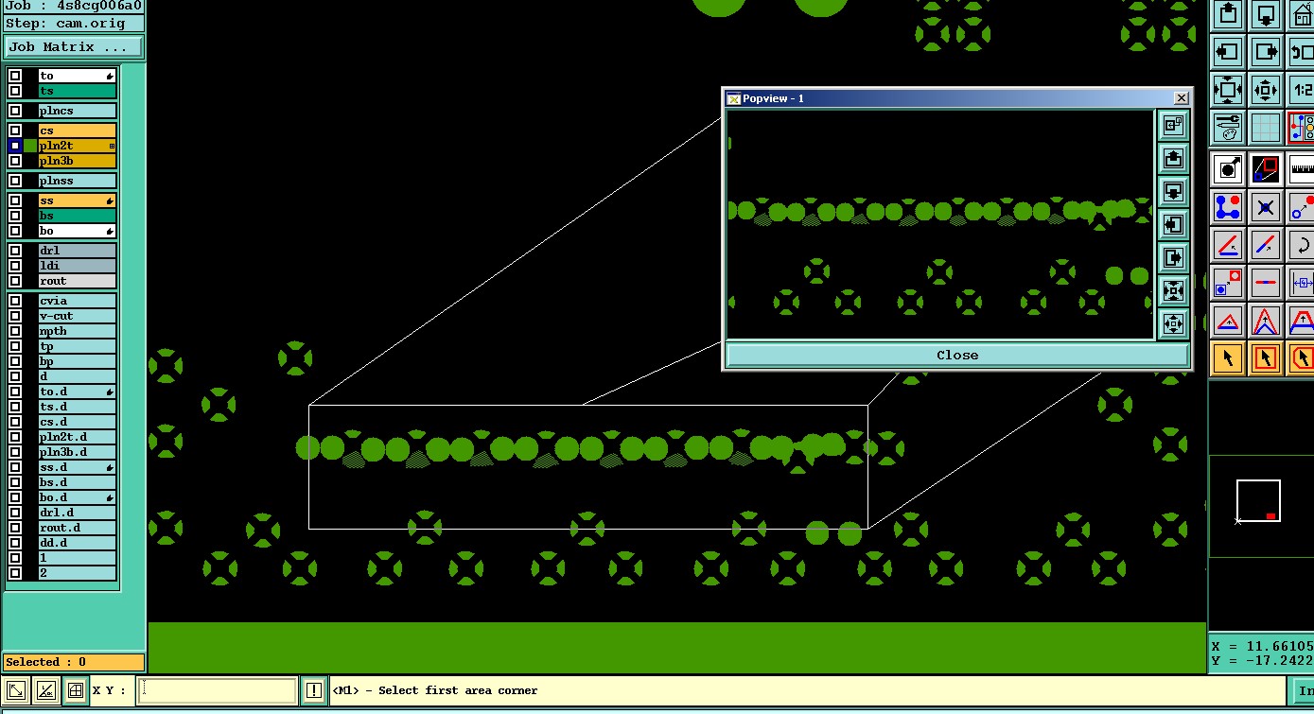Click the Popview copy-view icon at top
This screenshot has height=714, width=1314.
tap(1173, 125)
